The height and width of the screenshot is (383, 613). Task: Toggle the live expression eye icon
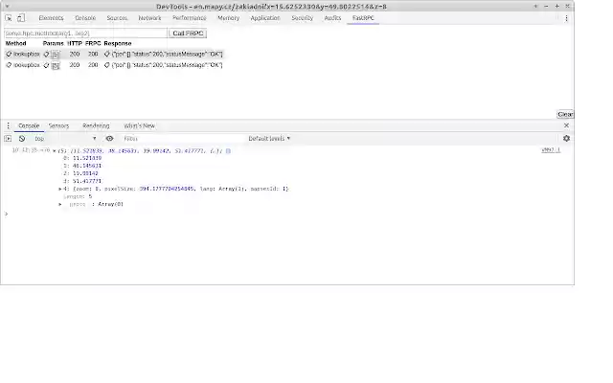point(109,138)
